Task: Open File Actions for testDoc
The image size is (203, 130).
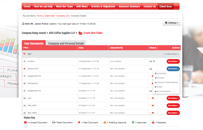Action: click(173, 61)
